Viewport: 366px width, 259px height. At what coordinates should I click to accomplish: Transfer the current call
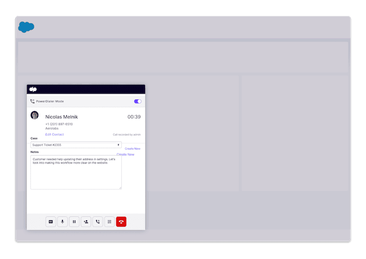[97, 222]
